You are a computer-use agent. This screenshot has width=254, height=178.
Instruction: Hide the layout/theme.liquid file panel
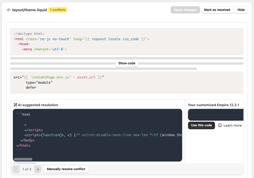[x=241, y=10]
